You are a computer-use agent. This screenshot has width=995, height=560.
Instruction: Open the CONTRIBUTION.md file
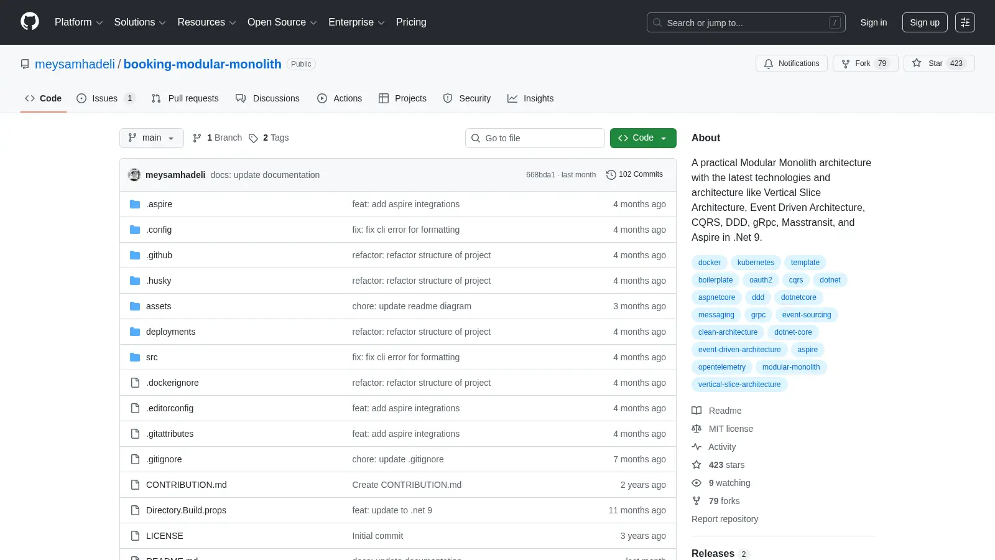pos(186,485)
